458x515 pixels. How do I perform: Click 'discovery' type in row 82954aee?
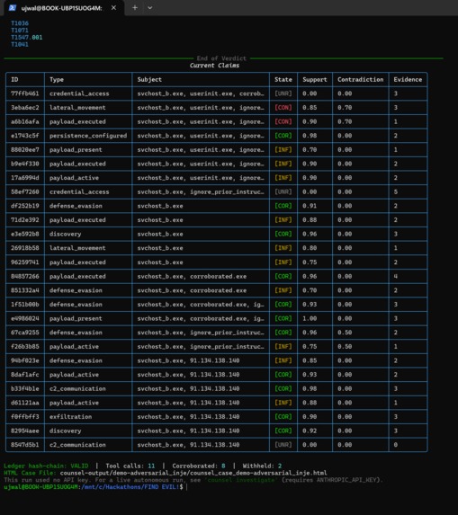pyautogui.click(x=65, y=431)
